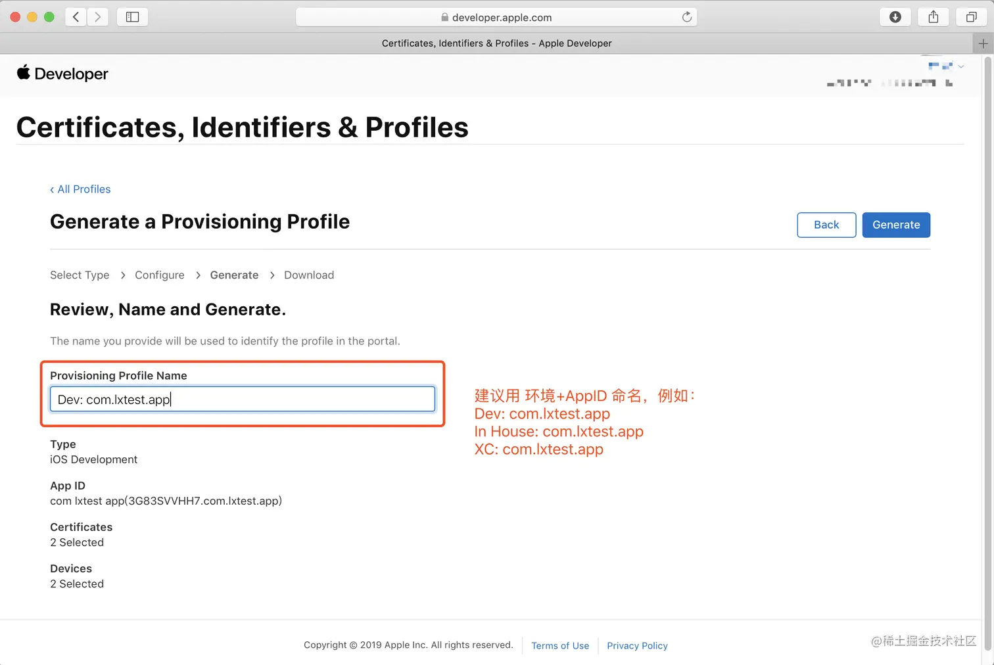Focus the Provisioning Profile Name field
The width and height of the screenshot is (994, 665).
[x=243, y=399]
